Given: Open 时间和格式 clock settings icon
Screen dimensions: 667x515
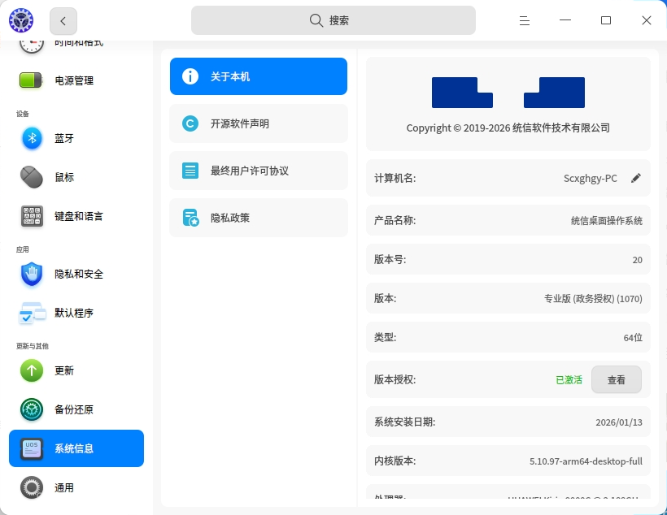Looking at the screenshot, I should [x=31, y=43].
